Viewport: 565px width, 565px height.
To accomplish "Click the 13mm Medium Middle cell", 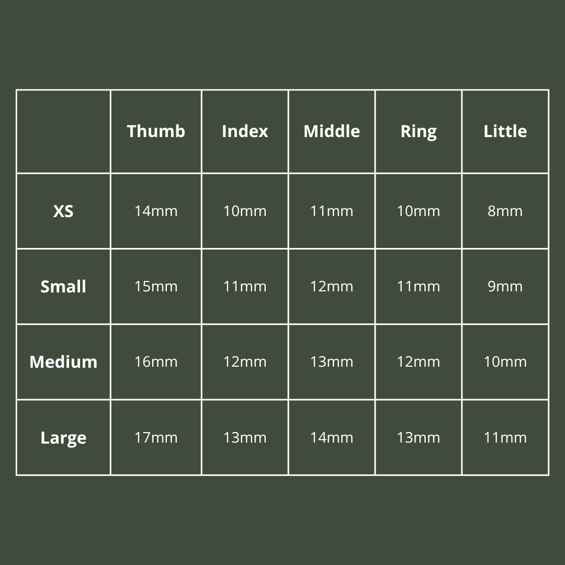I will coord(332,361).
